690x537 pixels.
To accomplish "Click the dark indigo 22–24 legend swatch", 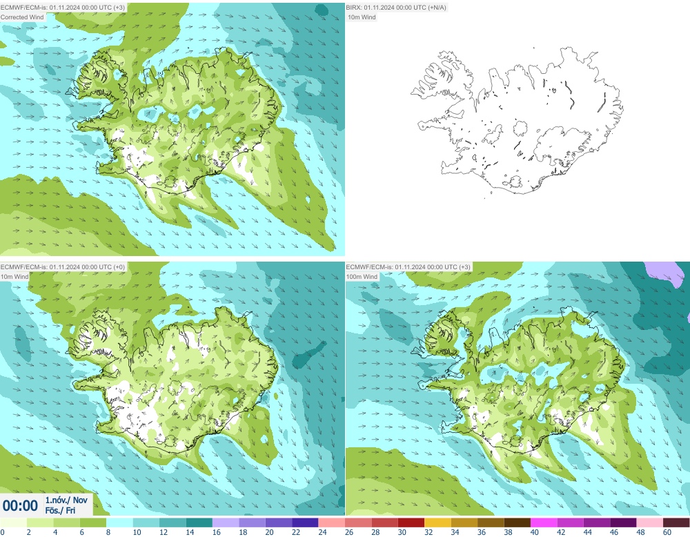I will tap(305, 523).
